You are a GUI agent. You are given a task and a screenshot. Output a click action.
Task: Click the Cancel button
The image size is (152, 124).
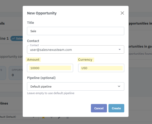(x=99, y=108)
